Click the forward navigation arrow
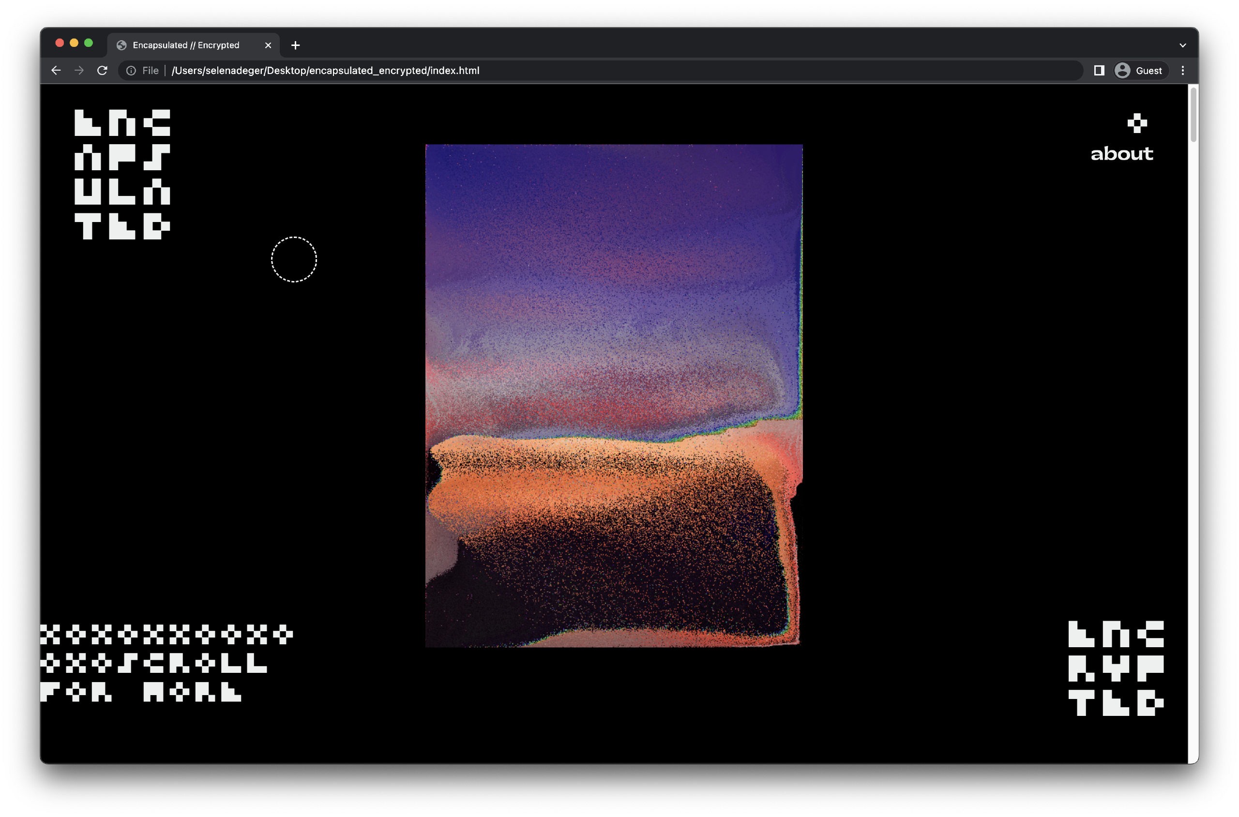Image resolution: width=1239 pixels, height=817 pixels. (79, 70)
